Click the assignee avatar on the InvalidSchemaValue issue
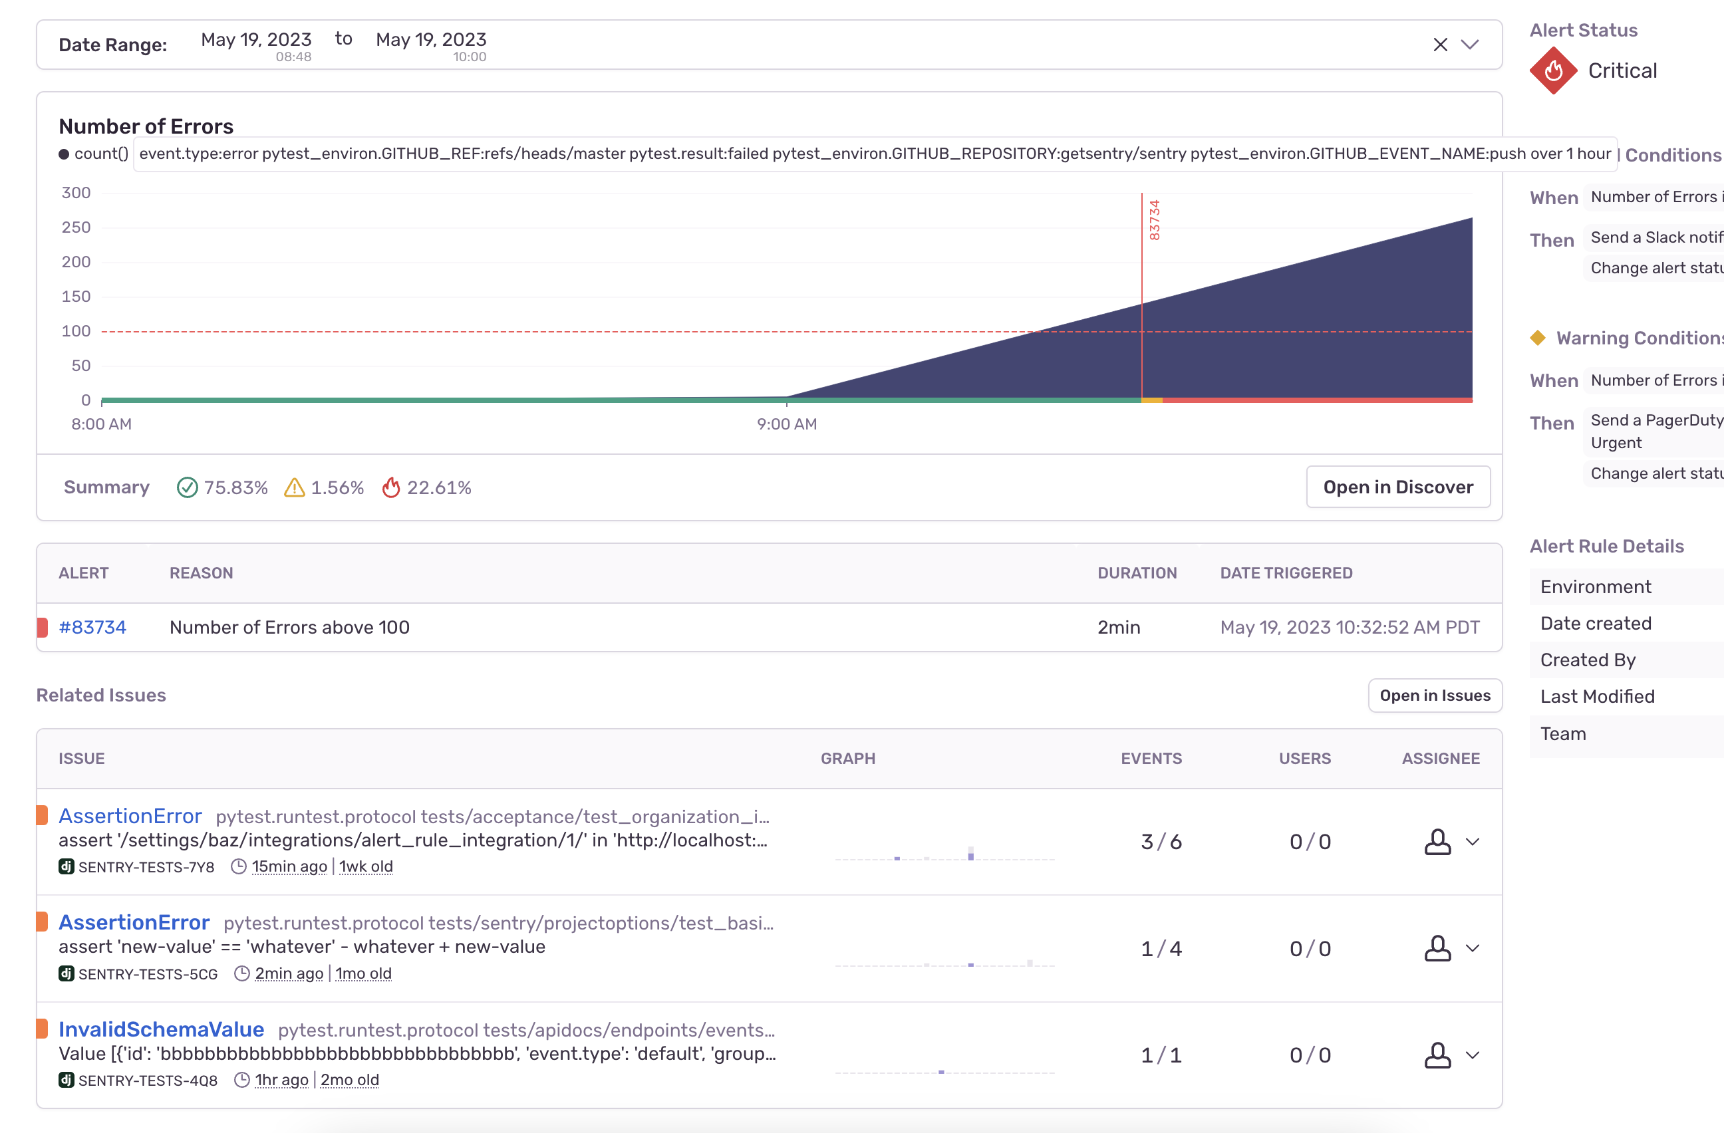This screenshot has height=1133, width=1724. point(1437,1055)
